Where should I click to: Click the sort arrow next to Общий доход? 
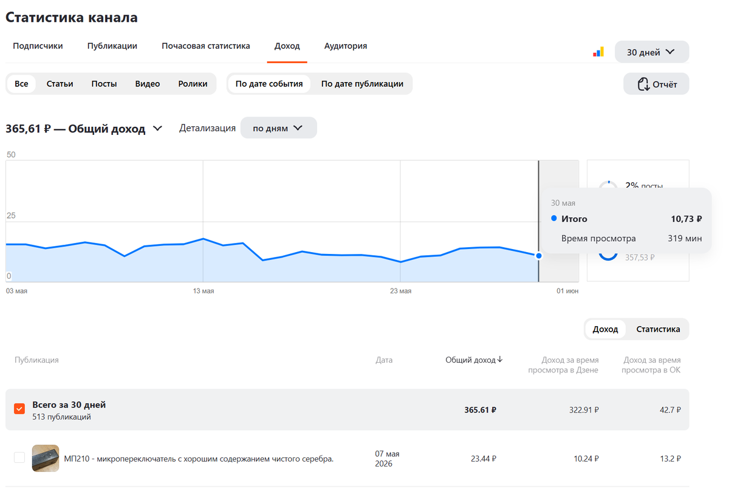pyautogui.click(x=500, y=360)
